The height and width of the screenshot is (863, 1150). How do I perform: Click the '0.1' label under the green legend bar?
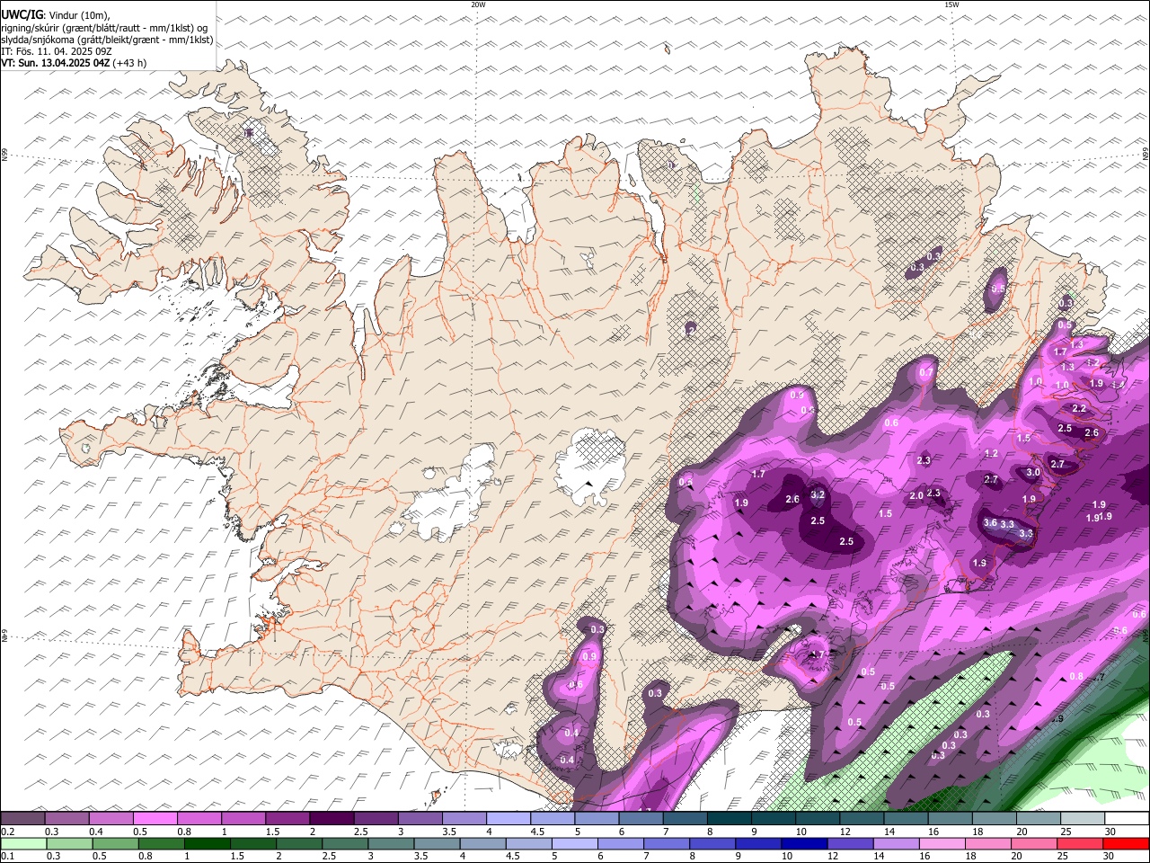click(x=8, y=857)
